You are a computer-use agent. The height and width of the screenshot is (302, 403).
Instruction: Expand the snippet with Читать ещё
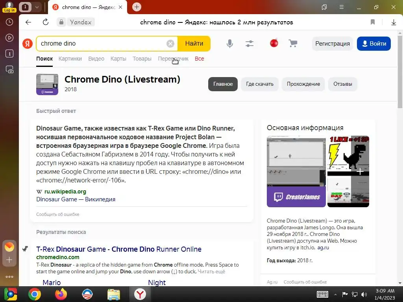pyautogui.click(x=211, y=272)
